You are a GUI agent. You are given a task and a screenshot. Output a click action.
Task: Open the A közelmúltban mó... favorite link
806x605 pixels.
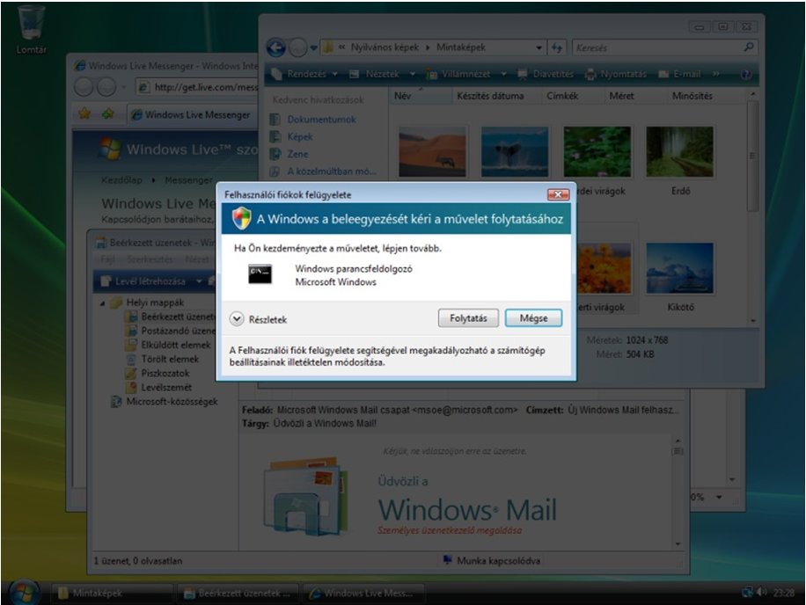click(x=323, y=171)
